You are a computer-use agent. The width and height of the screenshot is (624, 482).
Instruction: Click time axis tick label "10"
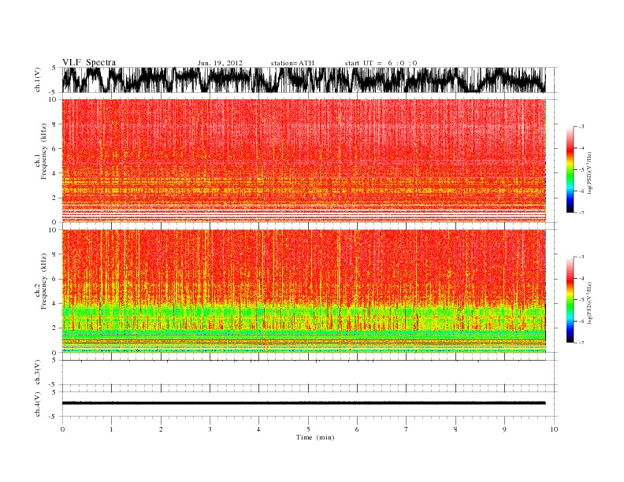[554, 429]
